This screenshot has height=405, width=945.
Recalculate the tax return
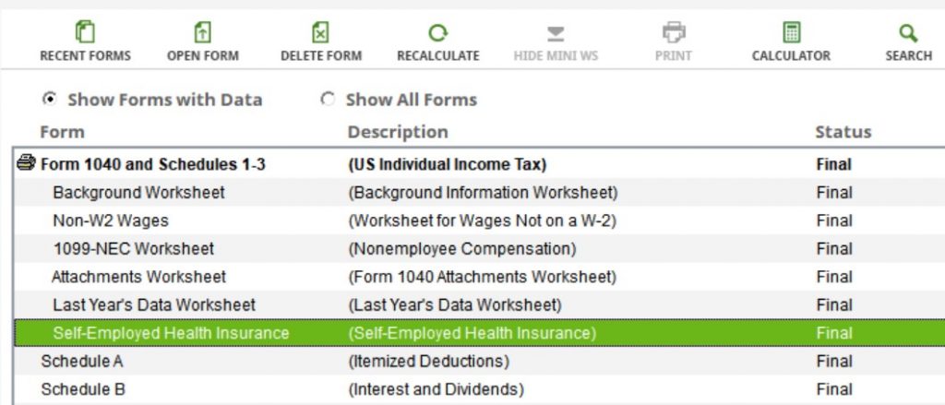[x=438, y=41]
